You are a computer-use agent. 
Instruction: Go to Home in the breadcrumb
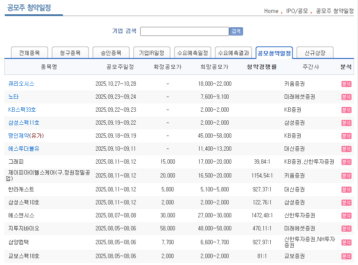point(271,11)
